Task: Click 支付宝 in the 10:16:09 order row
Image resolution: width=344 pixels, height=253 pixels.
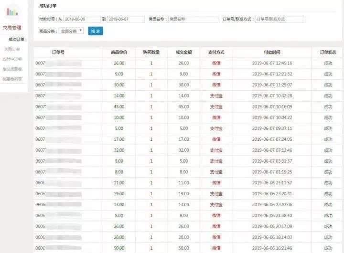Action: 216,107
